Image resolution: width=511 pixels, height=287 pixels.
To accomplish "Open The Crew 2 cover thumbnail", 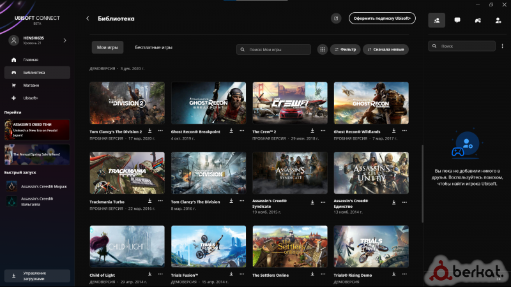I will tap(290, 103).
